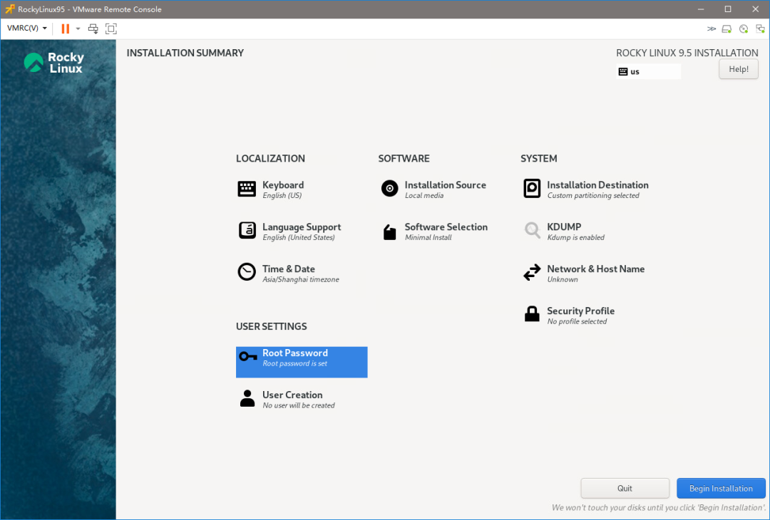Click 'ROCKY LINUX 9.5 INSTALLATION' title text
Image resolution: width=770 pixels, height=520 pixels.
coord(687,53)
